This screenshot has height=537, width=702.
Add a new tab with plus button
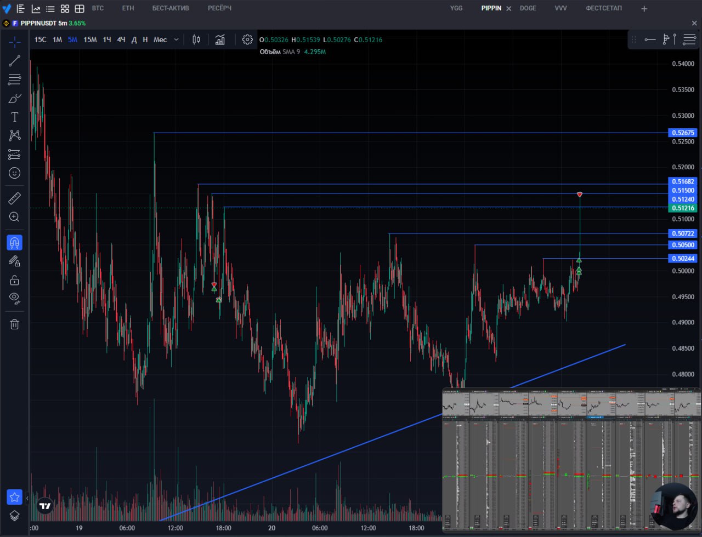coord(644,9)
